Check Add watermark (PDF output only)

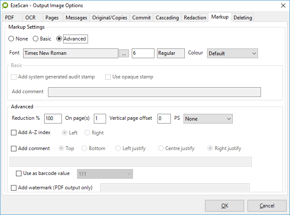click(x=14, y=188)
